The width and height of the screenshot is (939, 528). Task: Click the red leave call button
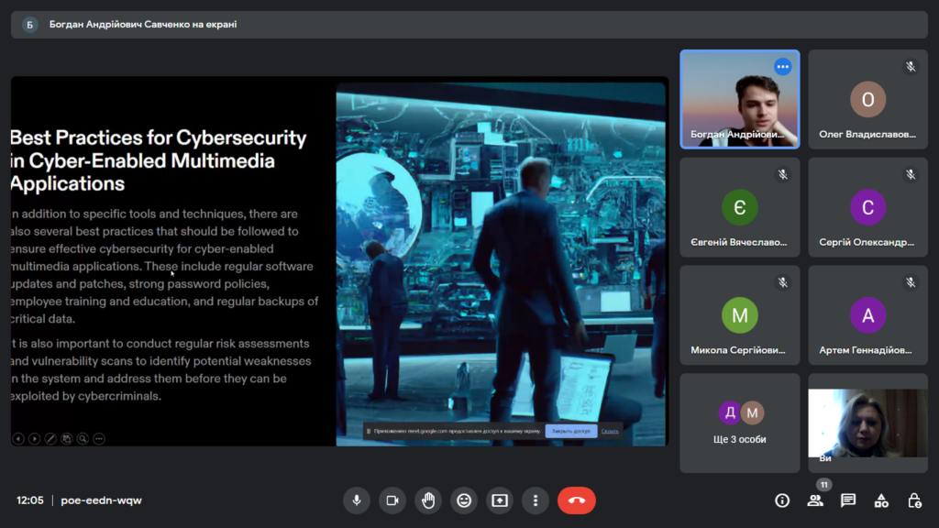576,500
